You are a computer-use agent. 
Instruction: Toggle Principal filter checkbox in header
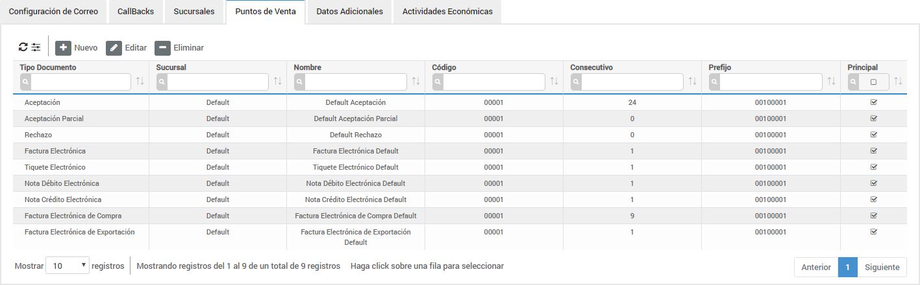point(873,82)
